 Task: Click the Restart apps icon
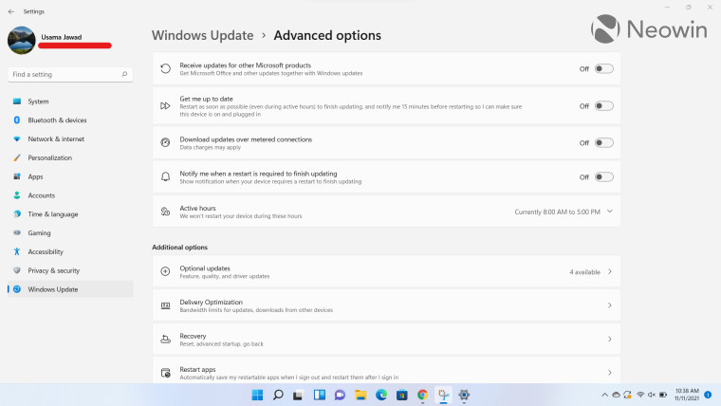[x=165, y=373]
